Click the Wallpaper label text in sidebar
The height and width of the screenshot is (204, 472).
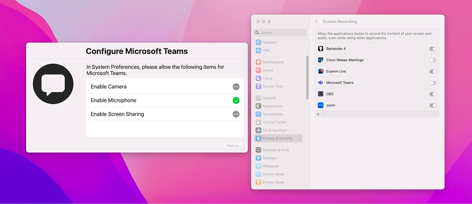point(271,166)
